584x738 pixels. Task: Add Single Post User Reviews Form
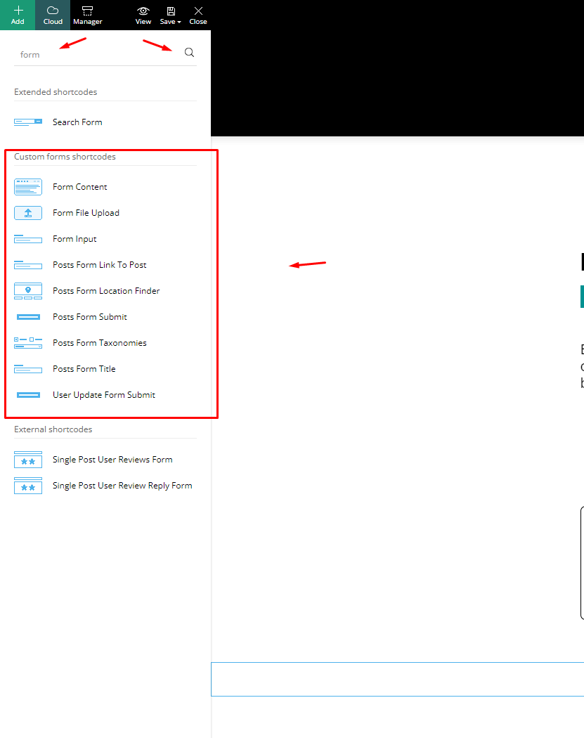[x=112, y=460]
